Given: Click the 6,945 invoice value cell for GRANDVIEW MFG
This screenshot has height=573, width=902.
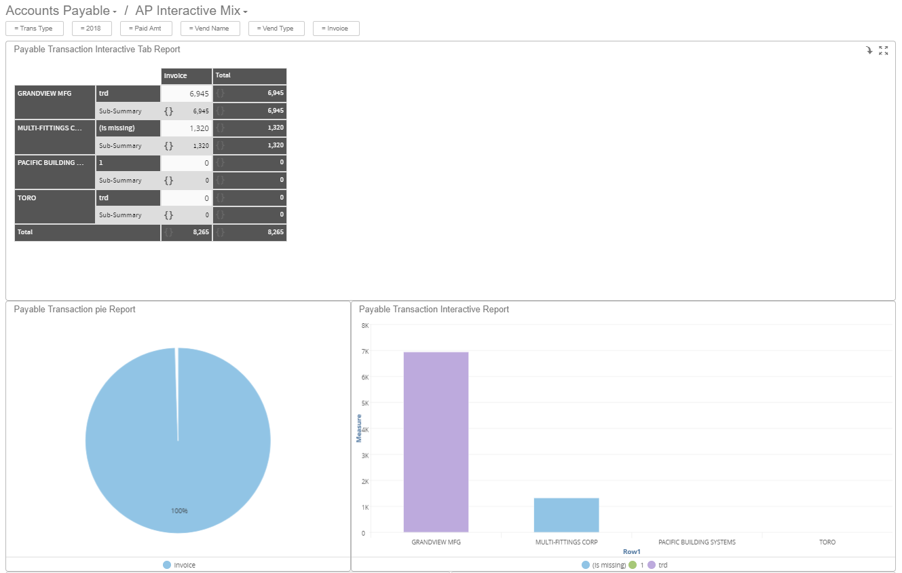Looking at the screenshot, I should tap(200, 93).
